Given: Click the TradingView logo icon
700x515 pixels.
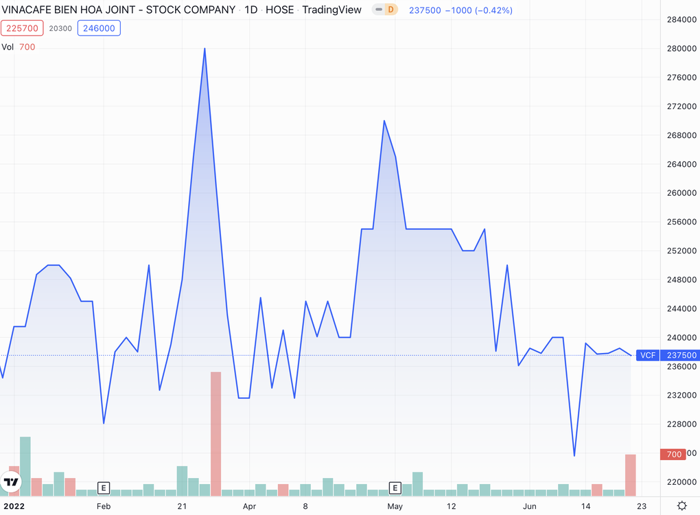Looking at the screenshot, I should (x=11, y=482).
